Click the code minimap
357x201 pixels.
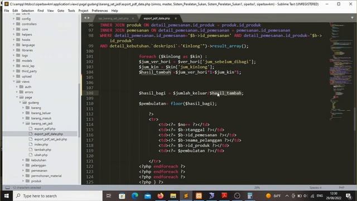coord(340,71)
